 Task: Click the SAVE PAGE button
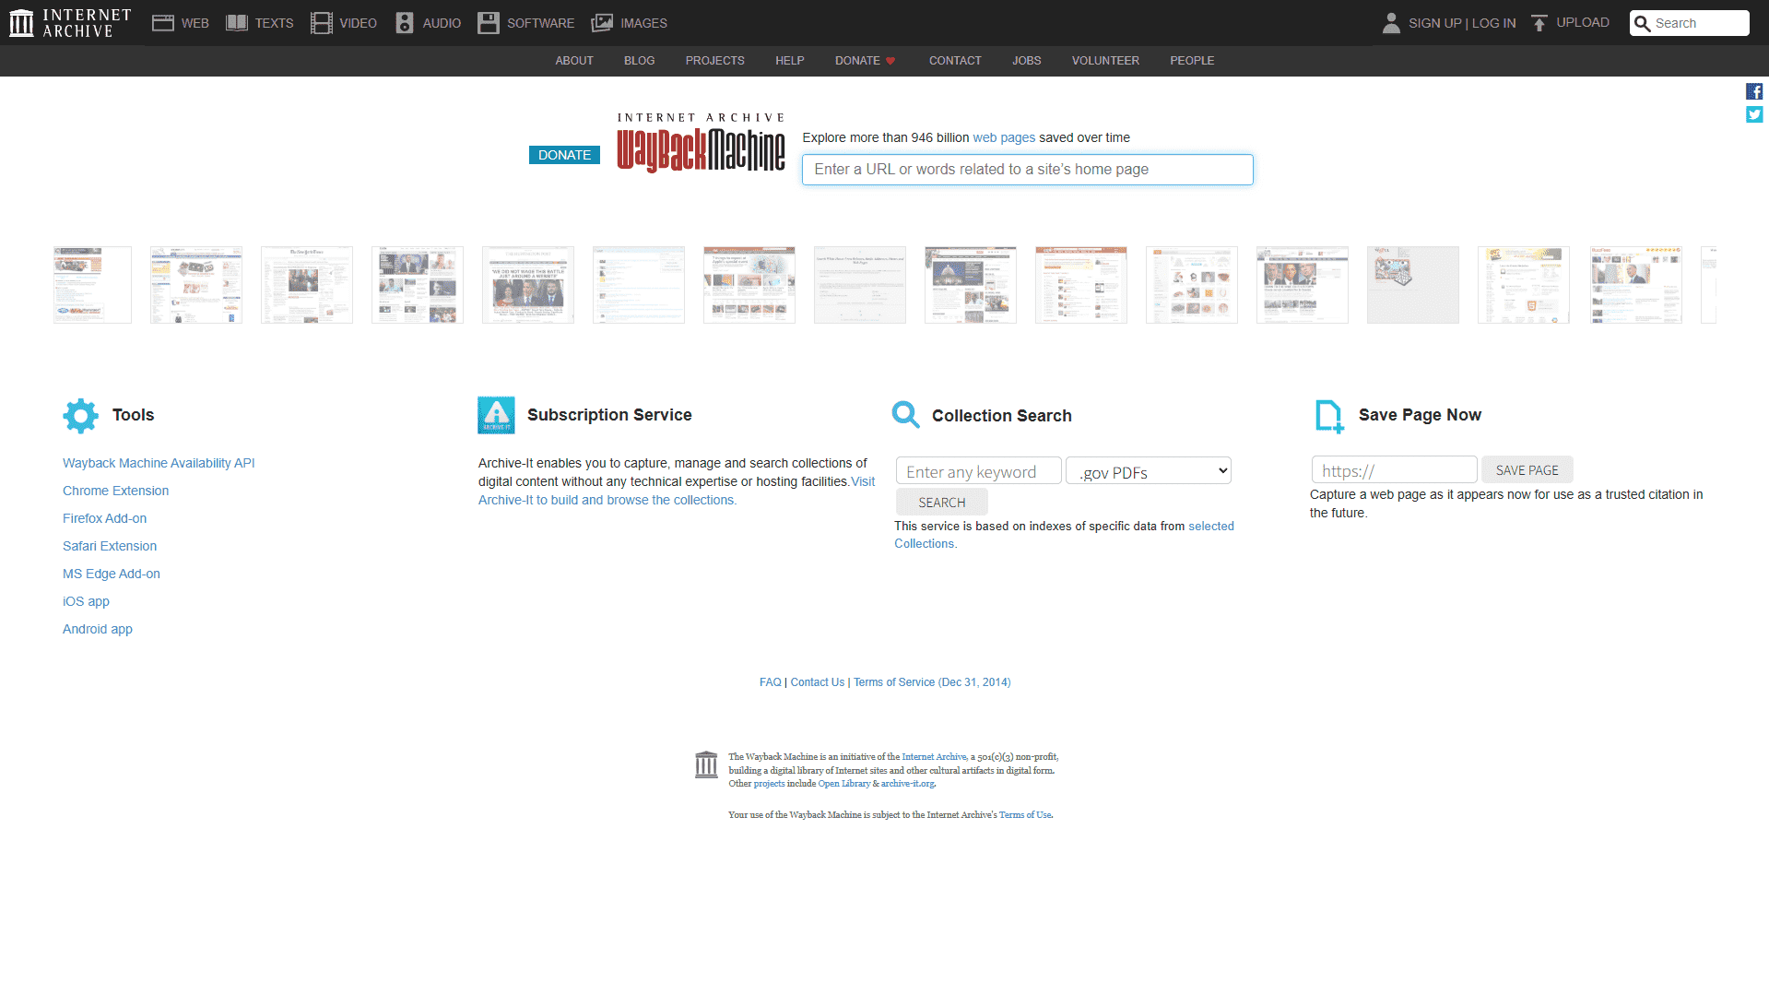tap(1527, 470)
